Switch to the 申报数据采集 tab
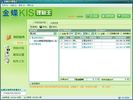 pyautogui.click(x=40, y=23)
